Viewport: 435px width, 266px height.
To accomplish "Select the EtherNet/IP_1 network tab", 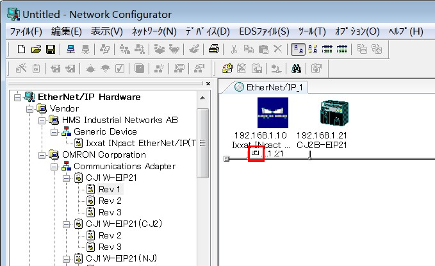I will tap(268, 87).
